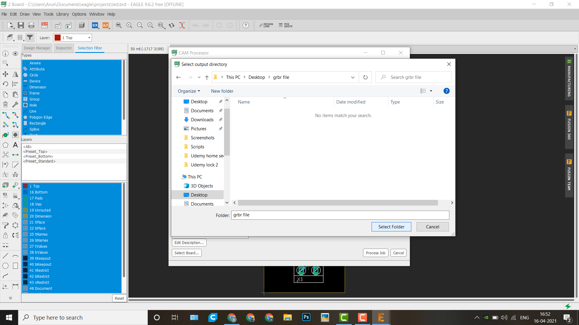Screen dimensions: 579x325
Task: Click the Print icon in the toolbar
Action: [31, 25]
